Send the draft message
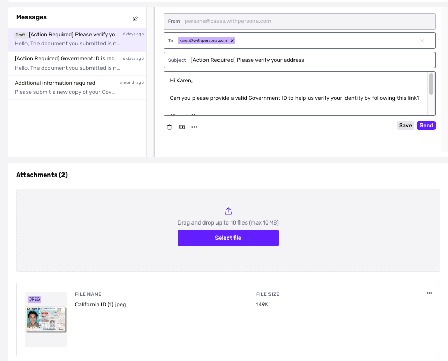 (426, 126)
